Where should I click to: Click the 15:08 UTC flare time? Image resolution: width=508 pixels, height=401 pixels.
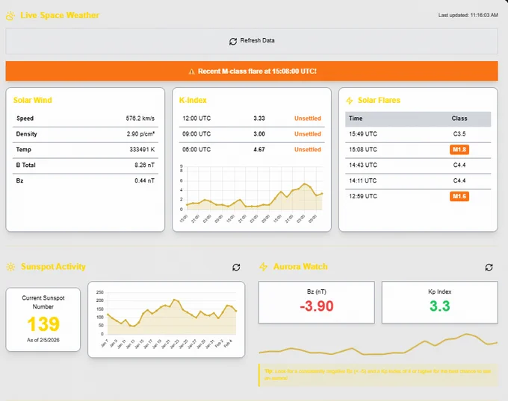[x=363, y=149]
